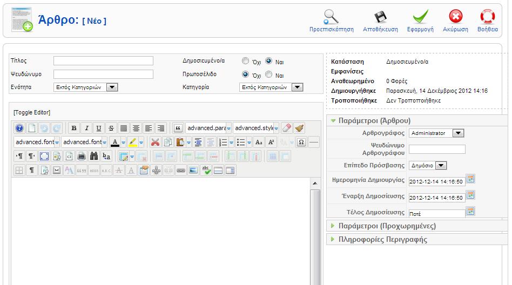Open the HTML source code icon
Viewport: 512px width, 285px height.
(x=69, y=156)
